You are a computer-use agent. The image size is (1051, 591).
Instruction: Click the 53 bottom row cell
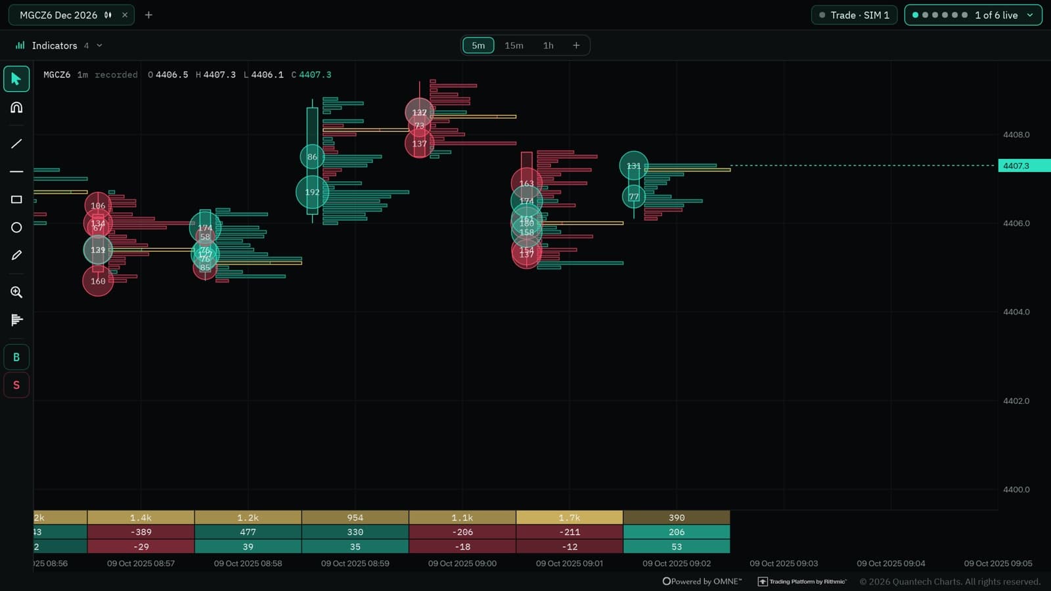pyautogui.click(x=677, y=546)
